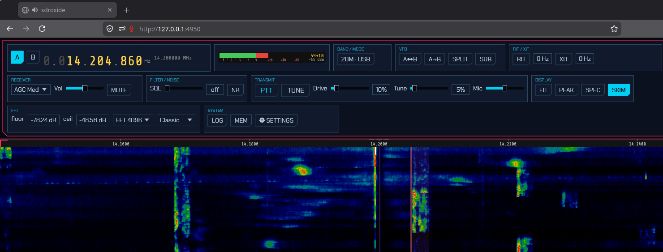
Task: Click the PTT transmit button
Action: [267, 90]
